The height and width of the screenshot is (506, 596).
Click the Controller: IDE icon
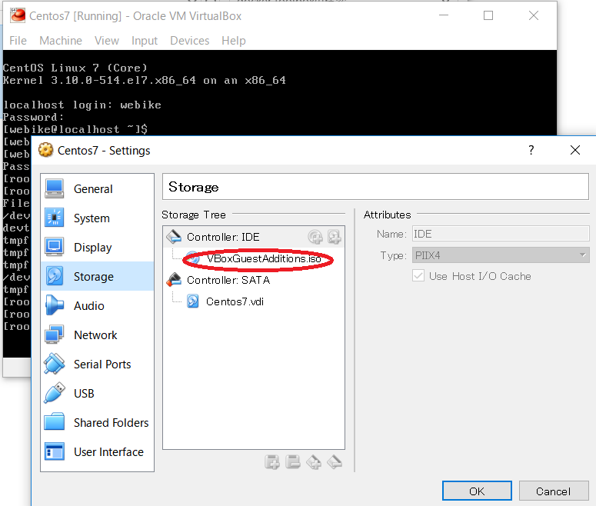pyautogui.click(x=174, y=237)
